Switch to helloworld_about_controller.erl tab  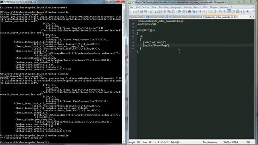point(185,17)
